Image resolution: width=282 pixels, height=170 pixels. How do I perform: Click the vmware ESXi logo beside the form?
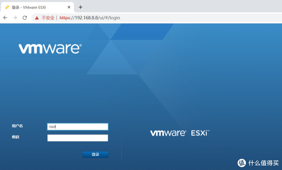(x=180, y=133)
